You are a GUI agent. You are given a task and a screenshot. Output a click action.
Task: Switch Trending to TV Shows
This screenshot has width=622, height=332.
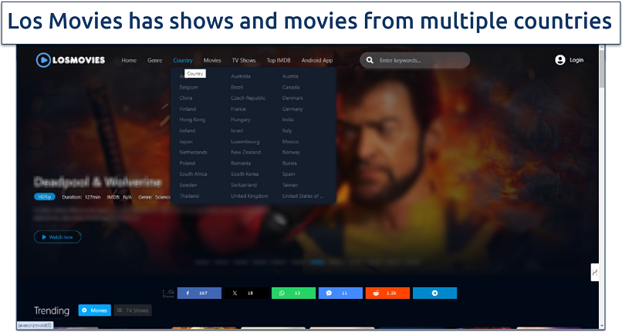133,310
